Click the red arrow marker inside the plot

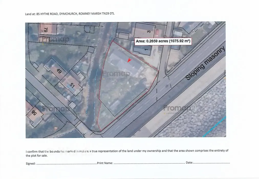tap(129, 60)
